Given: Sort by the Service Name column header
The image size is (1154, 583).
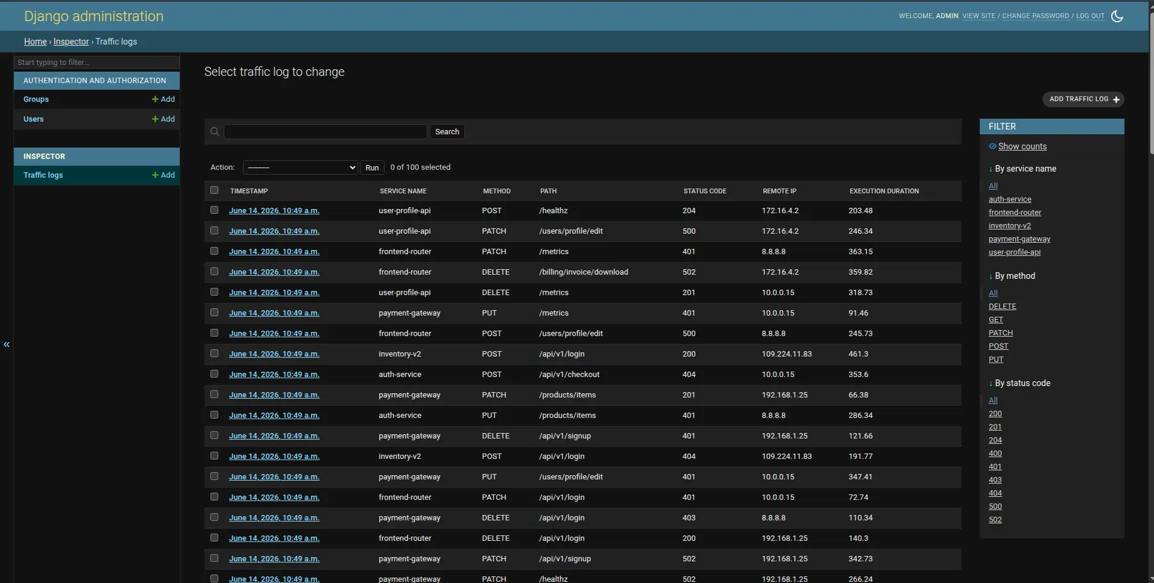Looking at the screenshot, I should [x=403, y=191].
